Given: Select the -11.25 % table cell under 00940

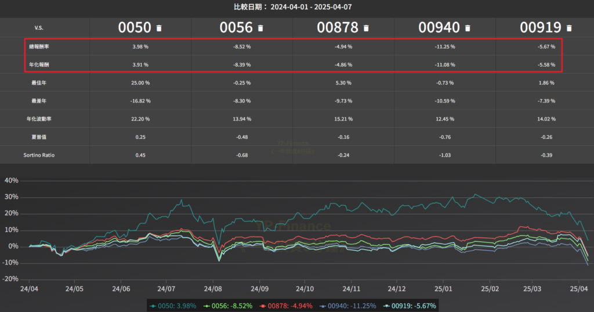Looking at the screenshot, I should [x=445, y=46].
